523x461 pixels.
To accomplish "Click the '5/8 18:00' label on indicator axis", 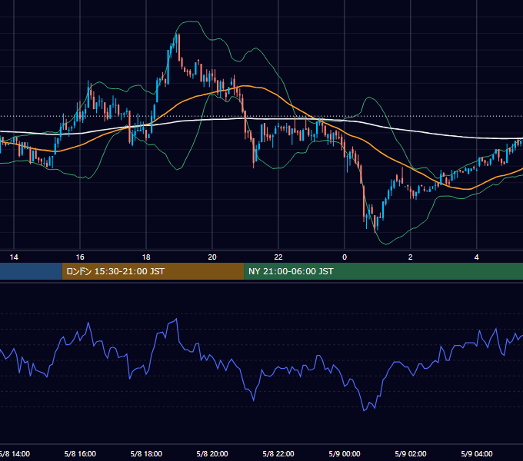I will 146,454.
